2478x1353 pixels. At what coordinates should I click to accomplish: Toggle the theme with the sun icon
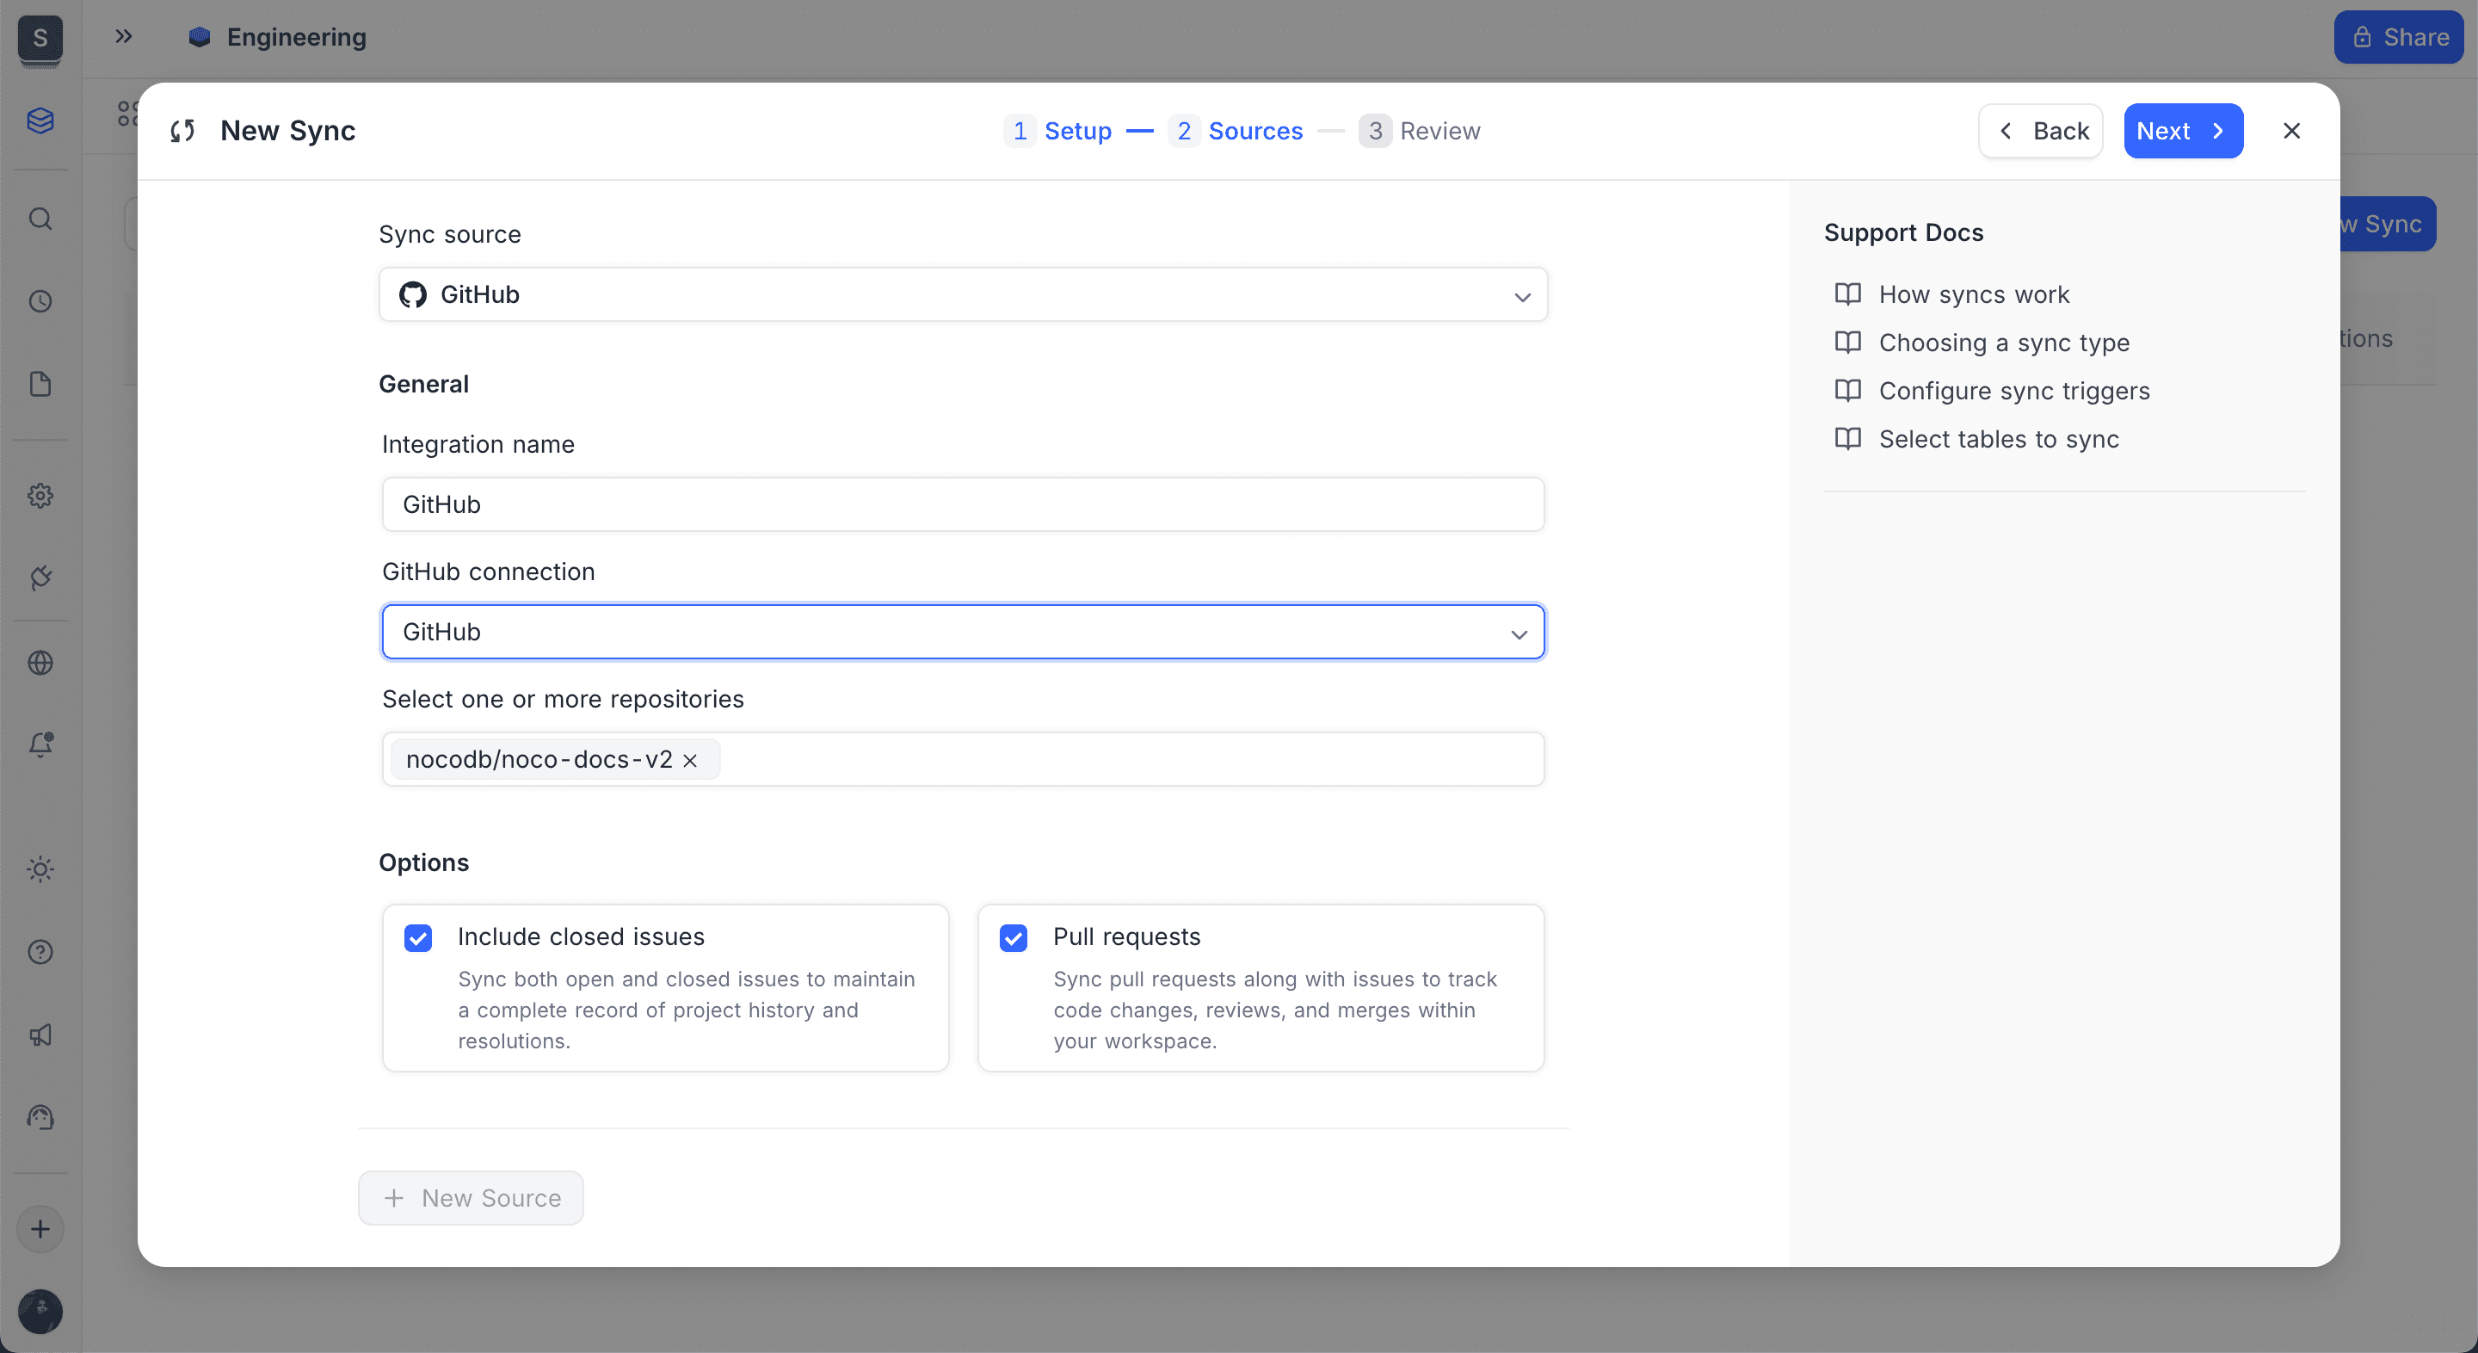pos(40,869)
